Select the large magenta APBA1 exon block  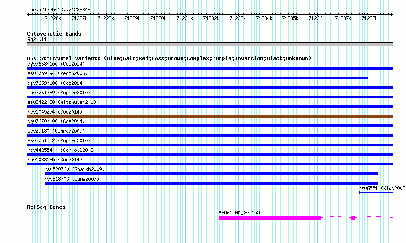point(270,218)
